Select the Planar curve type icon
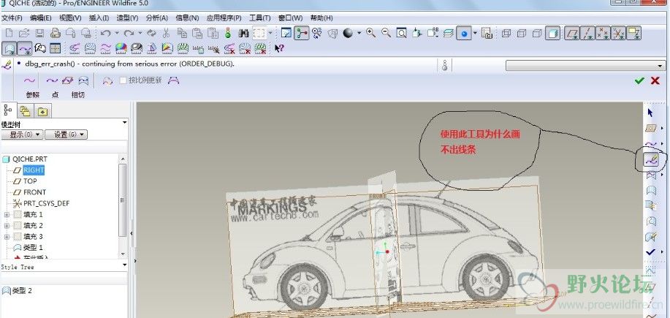 (x=68, y=80)
